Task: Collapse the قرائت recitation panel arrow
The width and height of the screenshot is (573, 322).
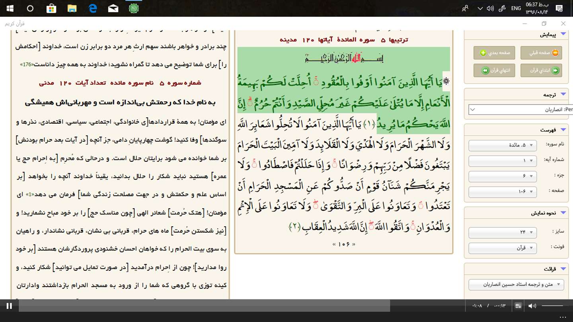Action: 563,269
